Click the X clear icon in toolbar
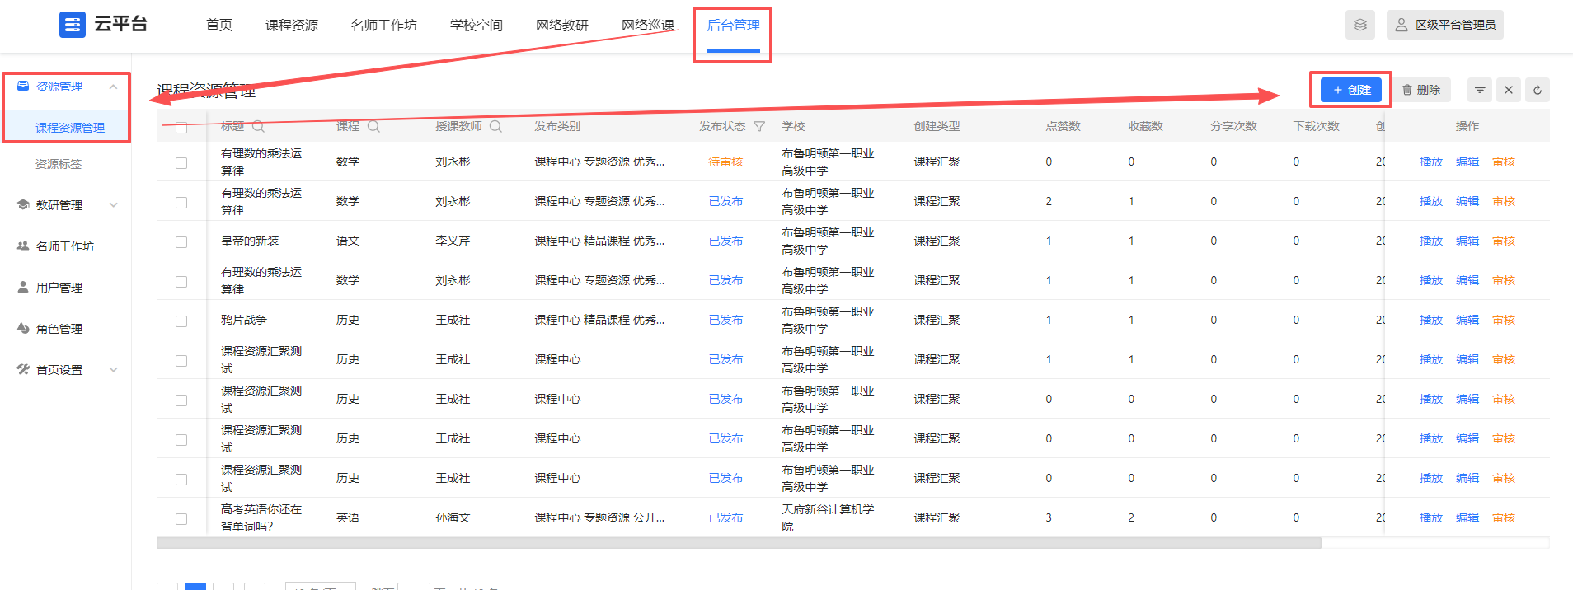This screenshot has width=1573, height=590. point(1509,90)
